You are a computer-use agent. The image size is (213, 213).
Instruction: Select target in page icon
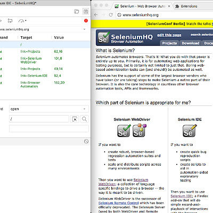click(x=75, y=119)
